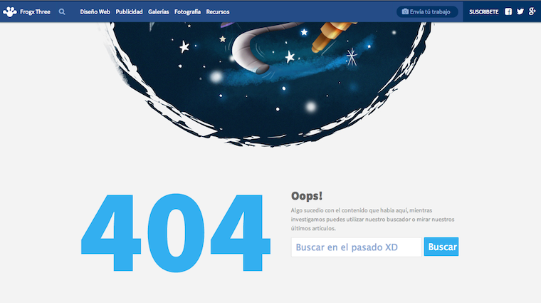541x303 pixels.
Task: Select Recursos in the top navigation
Action: point(218,12)
